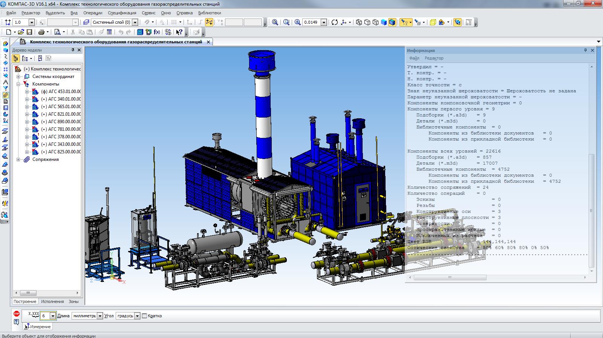Click the Измерение button
This screenshot has width=603, height=338.
click(x=38, y=327)
